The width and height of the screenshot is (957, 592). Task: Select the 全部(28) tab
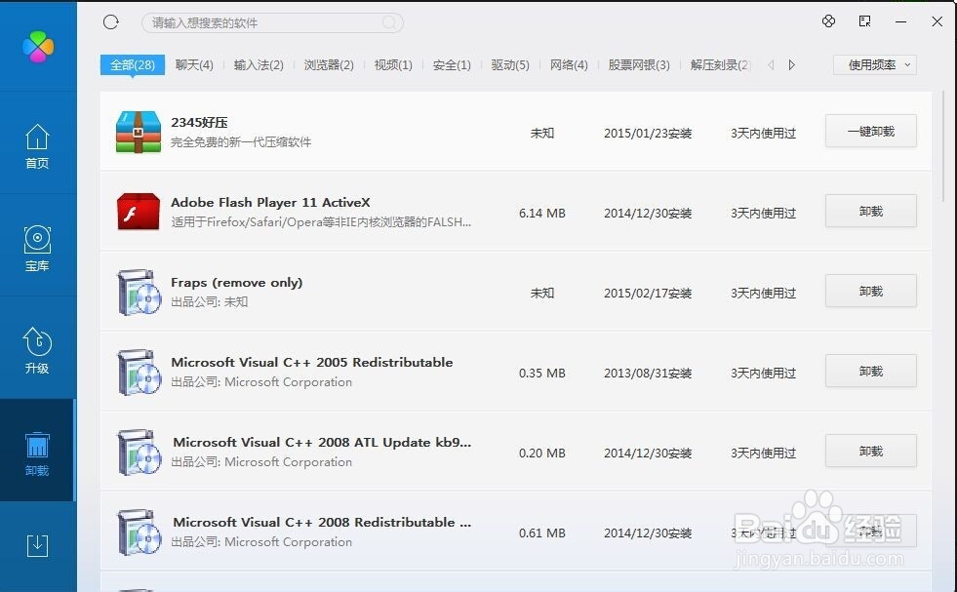(x=133, y=64)
